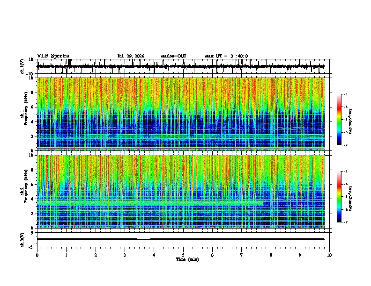The height and width of the screenshot is (286, 371).
Task: Click time tick label "0" on x-axis
Action: [x=37, y=255]
